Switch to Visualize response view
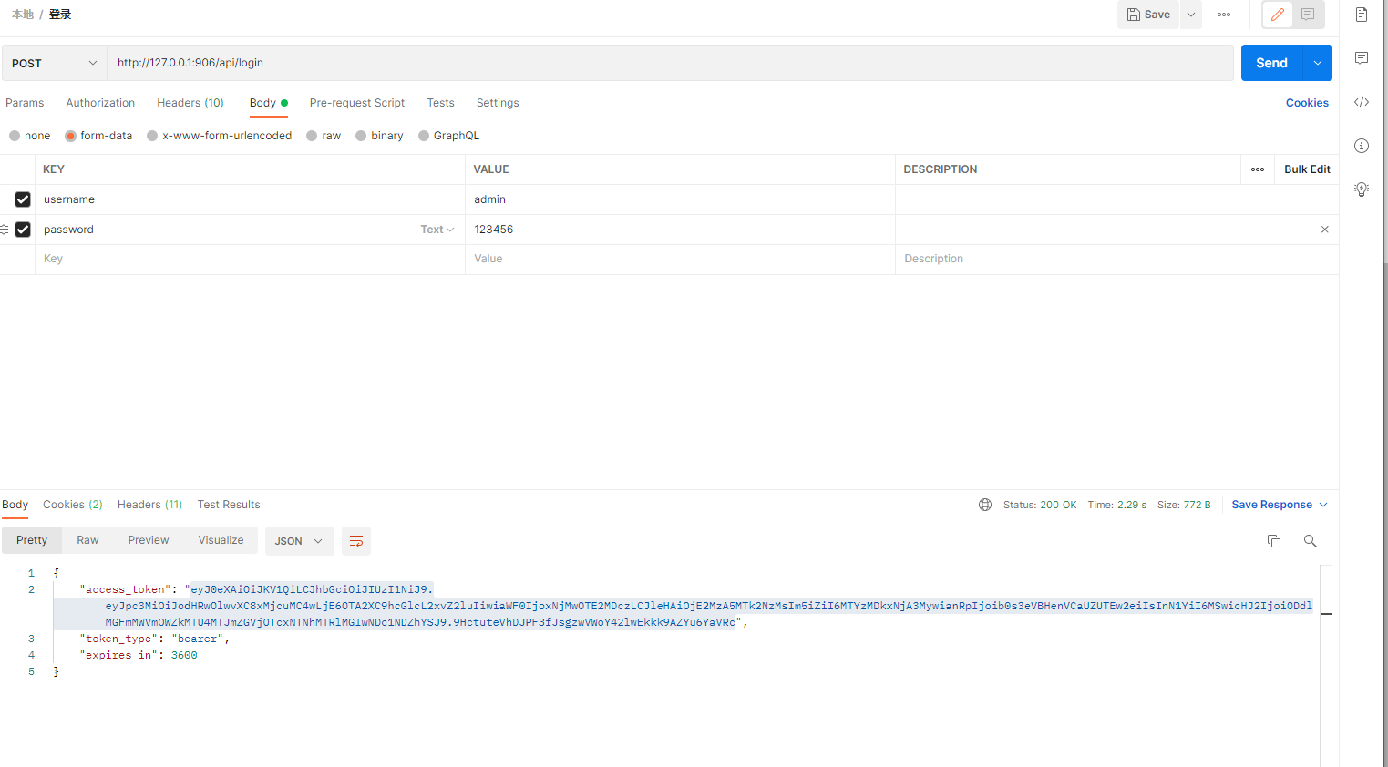The height and width of the screenshot is (767, 1388). (221, 540)
